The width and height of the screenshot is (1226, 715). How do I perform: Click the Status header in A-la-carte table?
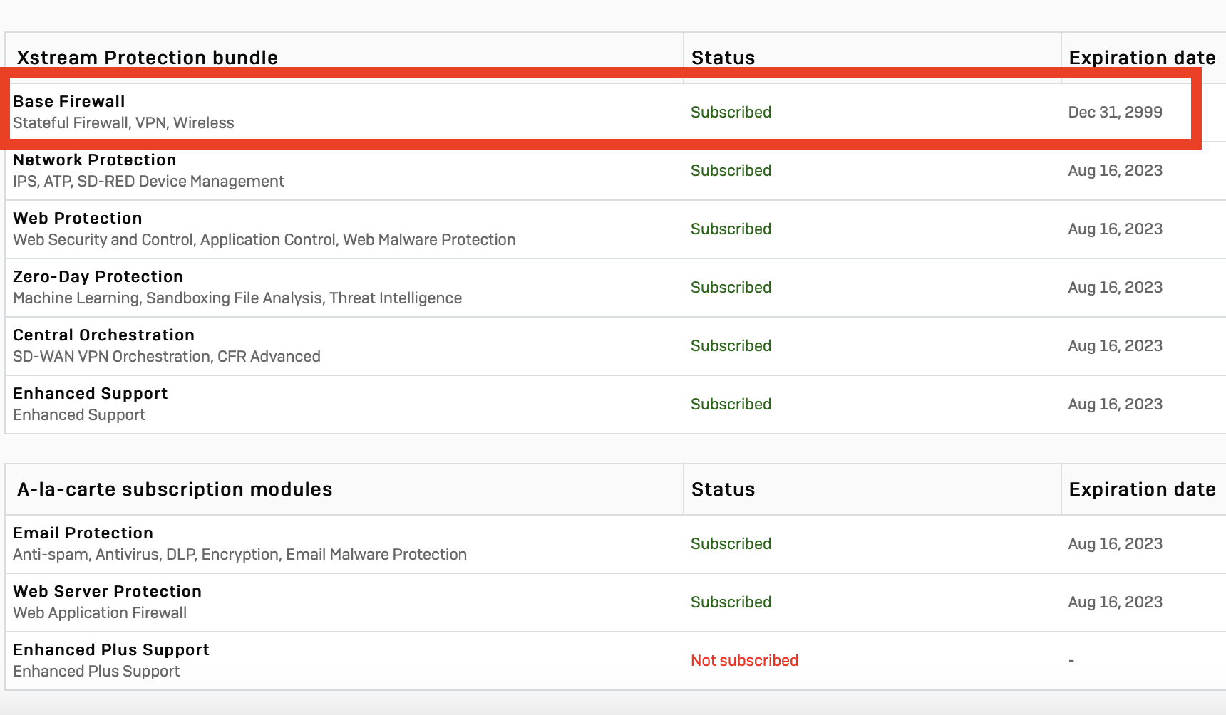pos(723,489)
